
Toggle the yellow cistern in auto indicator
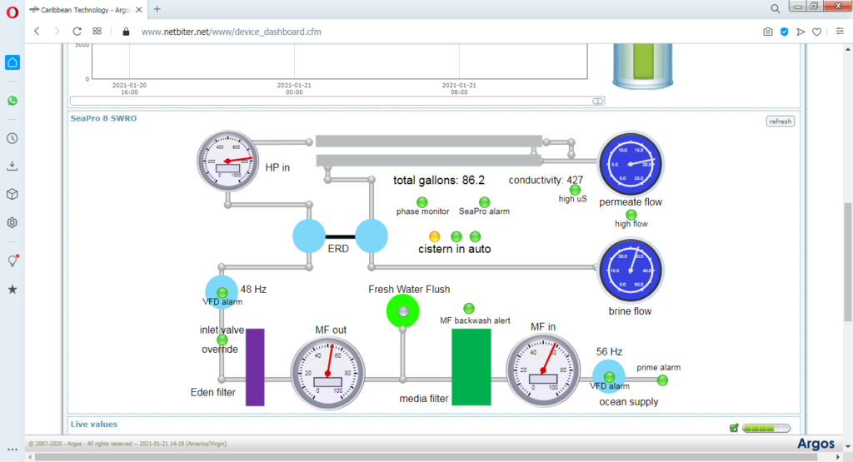(x=434, y=236)
